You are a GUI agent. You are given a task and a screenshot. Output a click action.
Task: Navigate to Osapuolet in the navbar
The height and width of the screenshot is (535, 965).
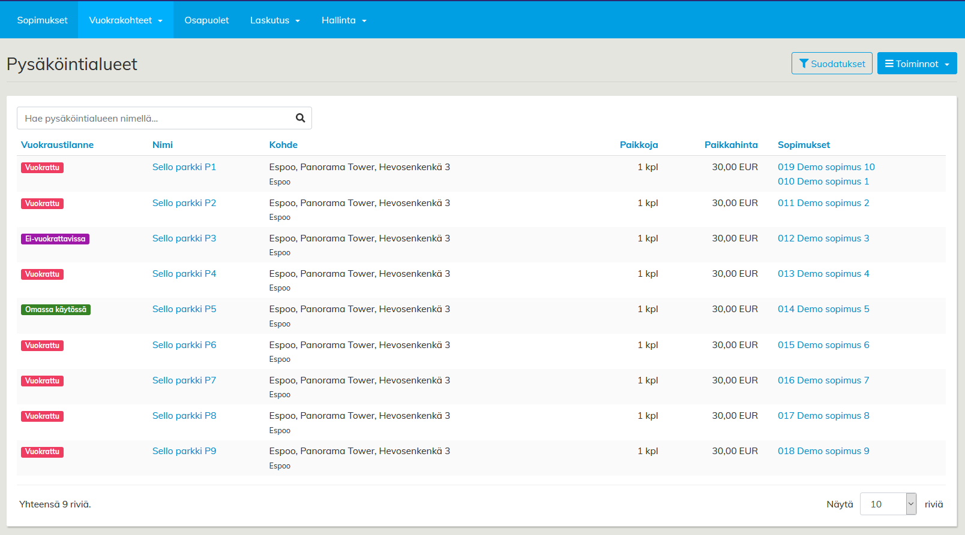pyautogui.click(x=206, y=20)
